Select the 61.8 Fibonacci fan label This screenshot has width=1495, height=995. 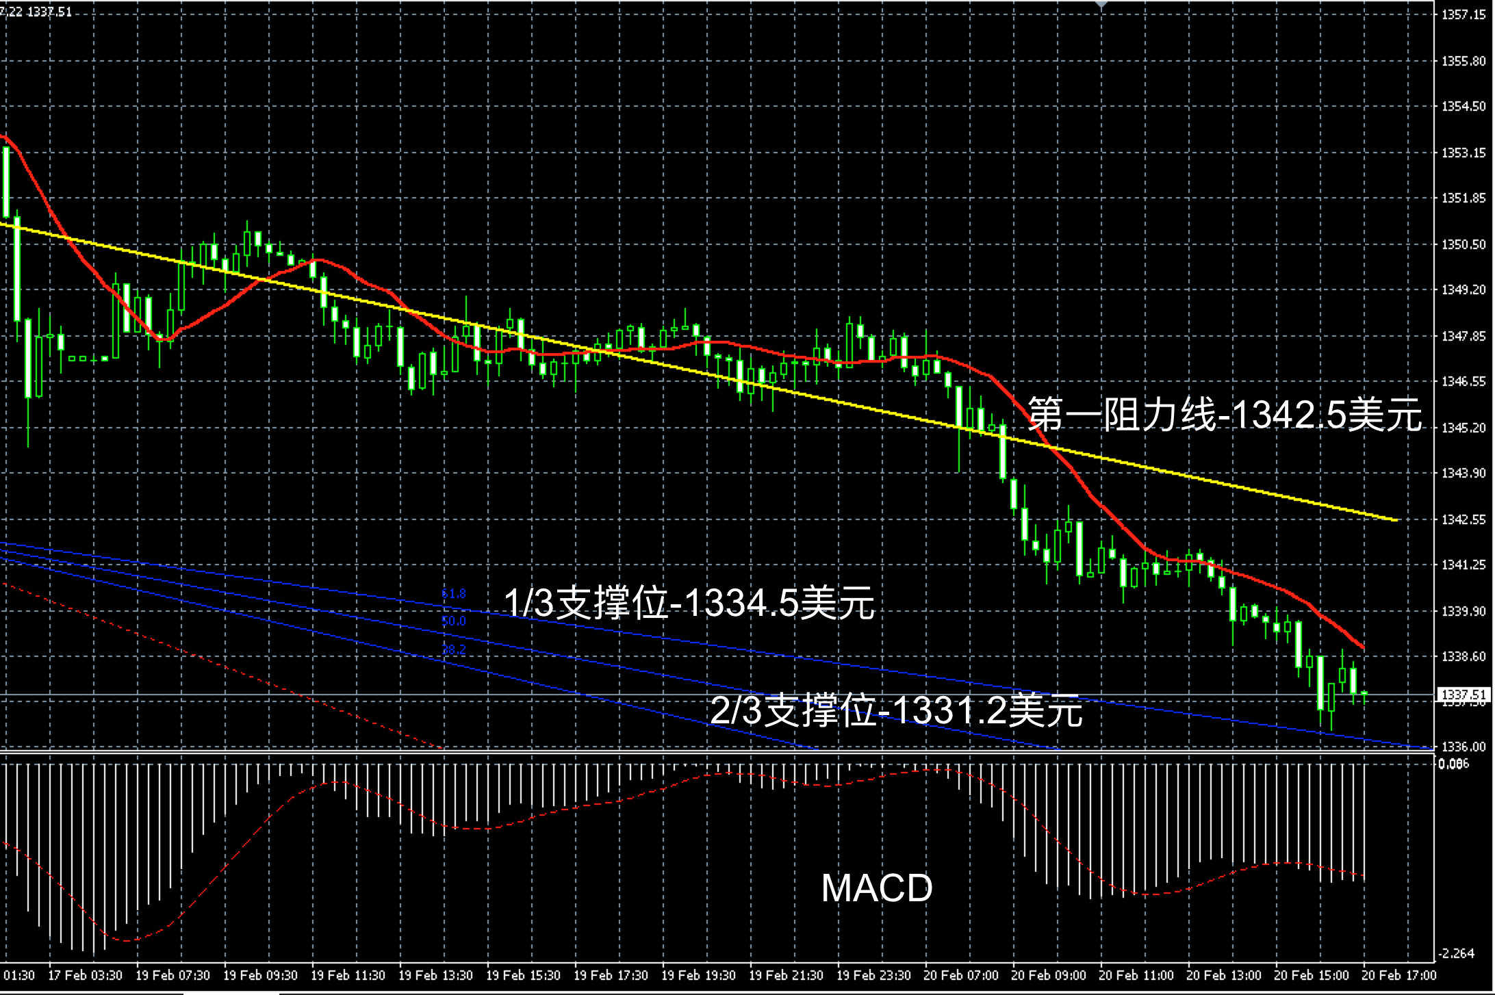click(454, 593)
